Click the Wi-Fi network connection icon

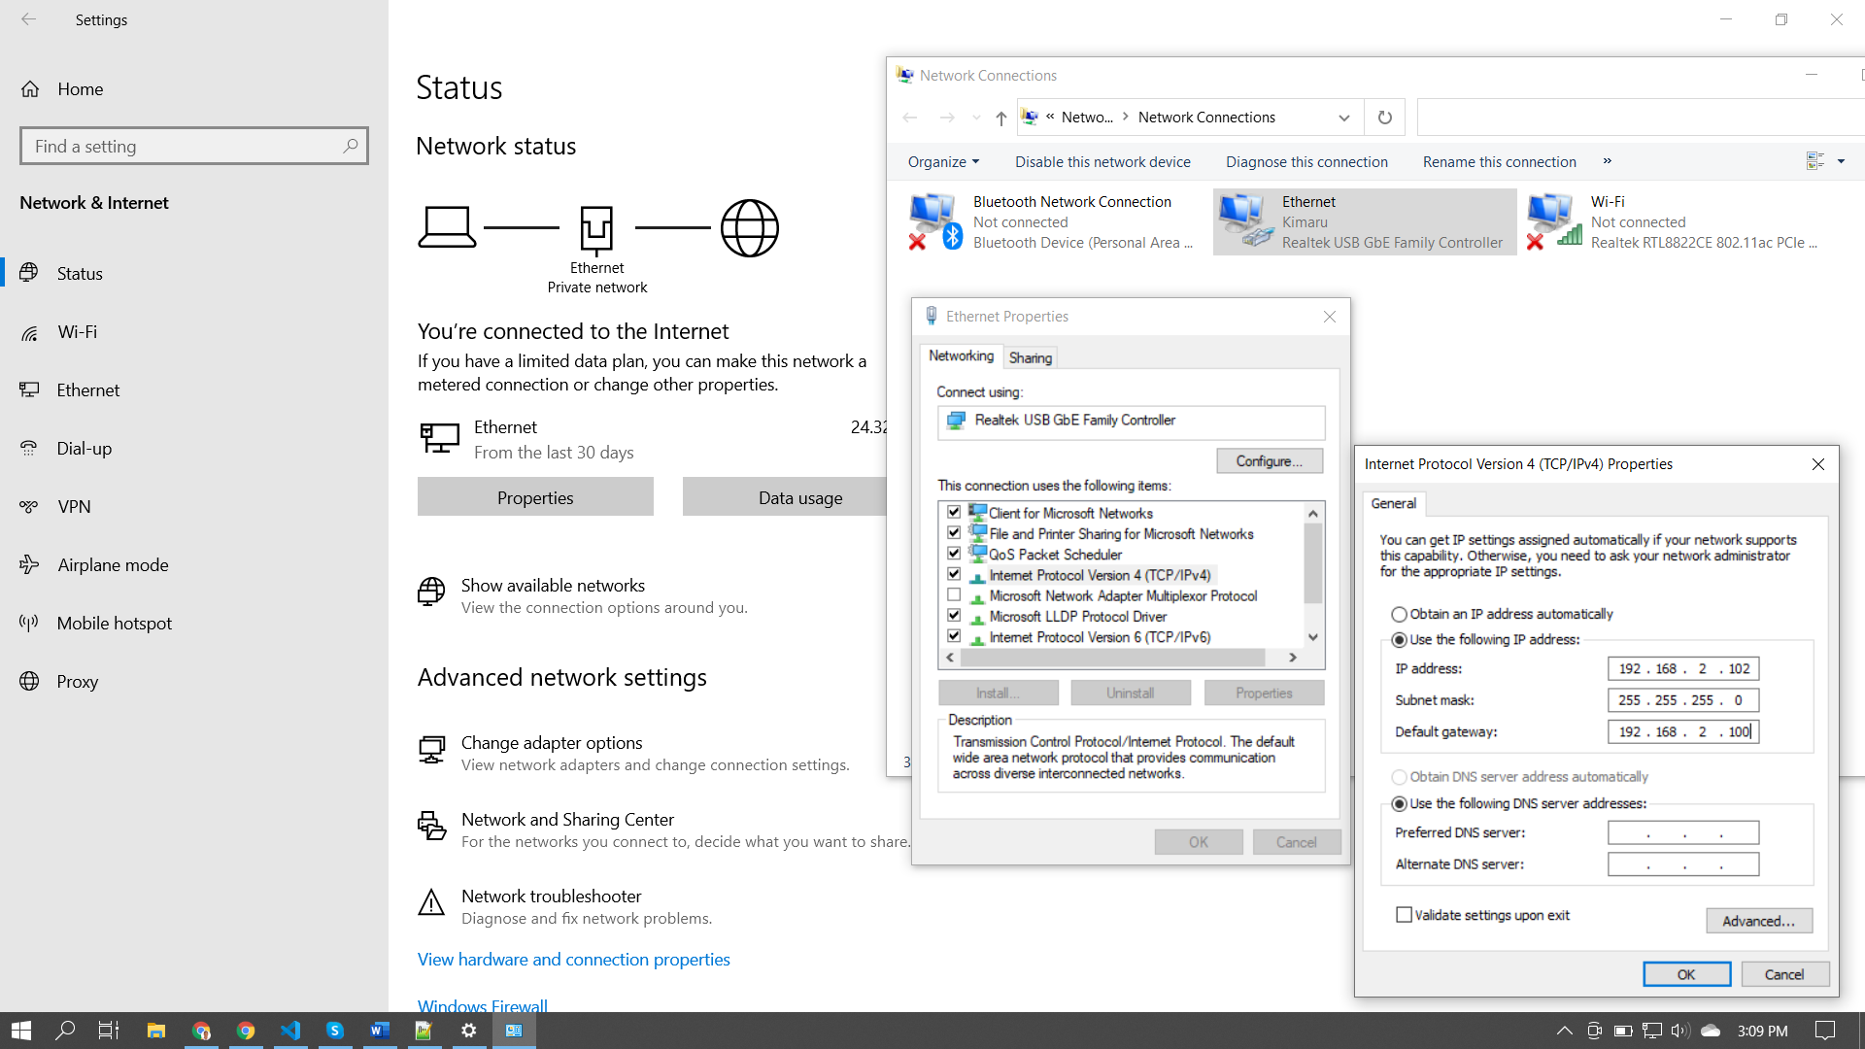pos(1552,220)
